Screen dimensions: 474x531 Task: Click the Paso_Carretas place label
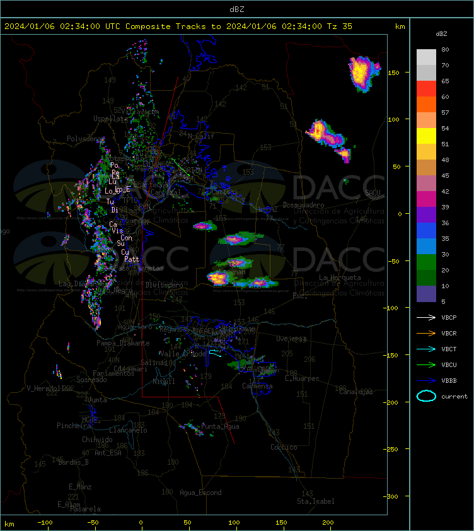point(139,268)
